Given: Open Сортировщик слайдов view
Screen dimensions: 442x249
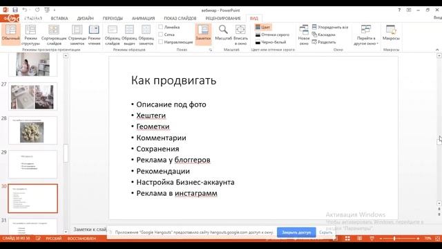Looking at the screenshot, I should click(x=54, y=35).
